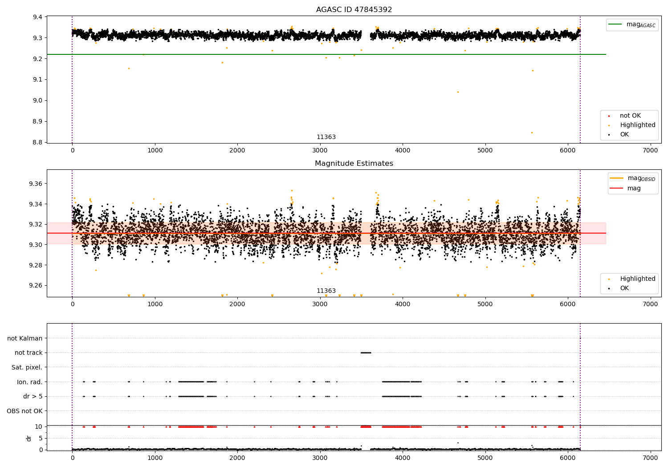Click the "9.32" y-axis tick of middle plot
Screen dimensions: 668x468
[36, 225]
